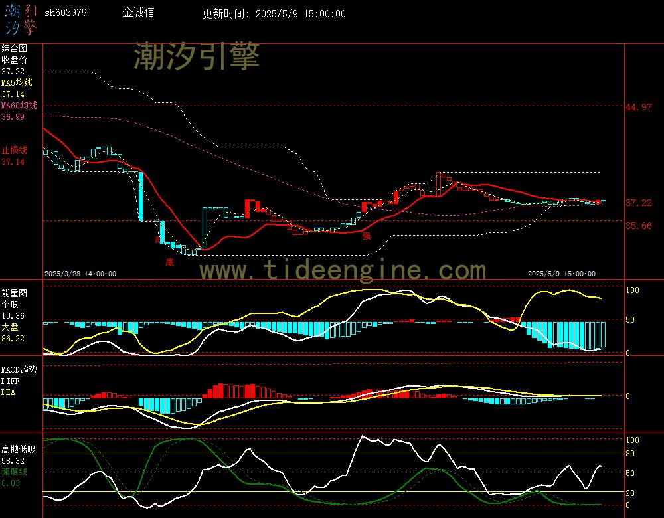The image size is (664, 518).
Task: Click the 58.32 高抛低吸 value
Action: (13, 461)
